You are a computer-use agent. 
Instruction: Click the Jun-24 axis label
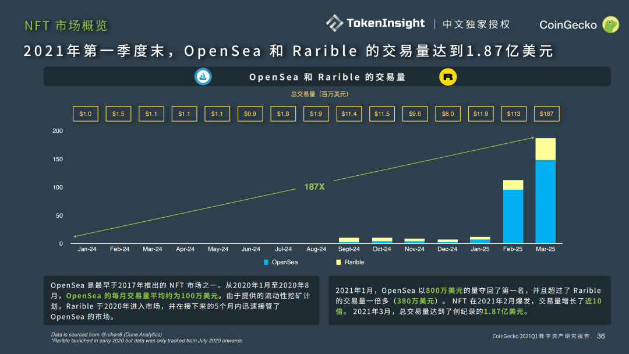click(250, 249)
